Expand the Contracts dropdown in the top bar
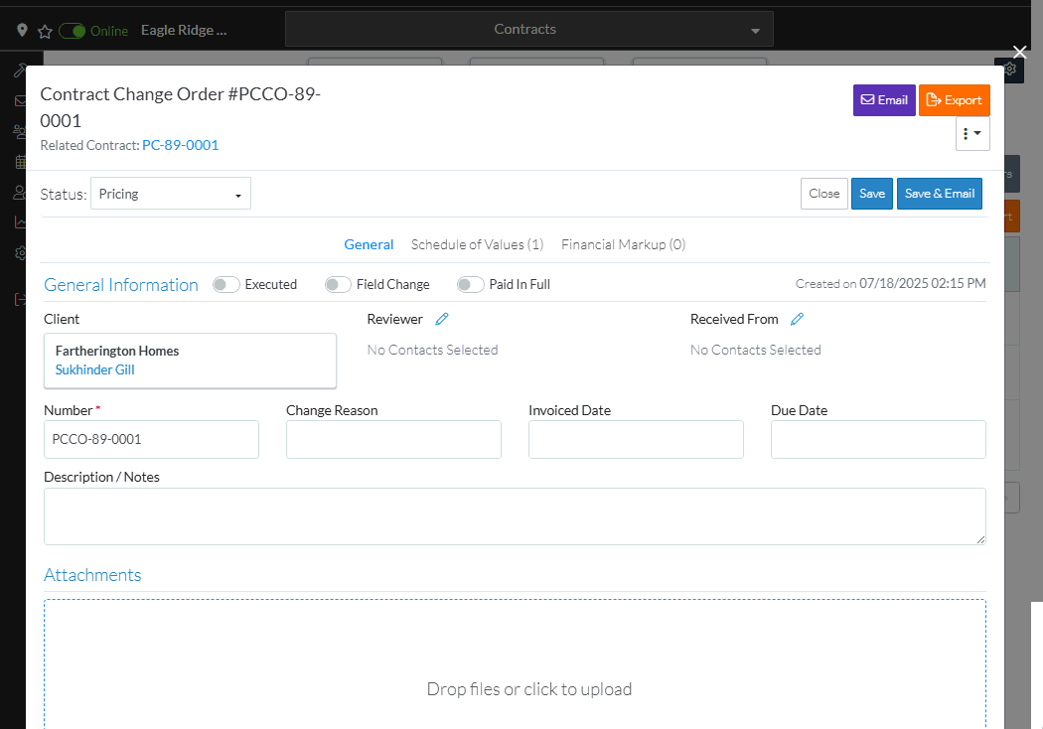The image size is (1043, 729). (x=526, y=30)
